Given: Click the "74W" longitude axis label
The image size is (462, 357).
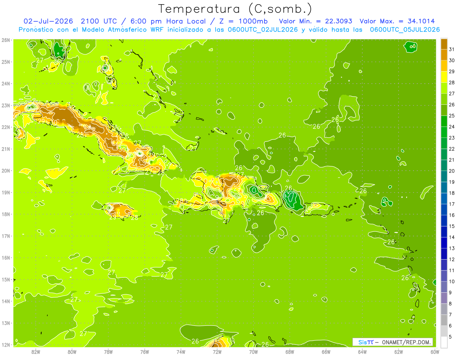Looking at the screenshot, I should click(x=181, y=352).
